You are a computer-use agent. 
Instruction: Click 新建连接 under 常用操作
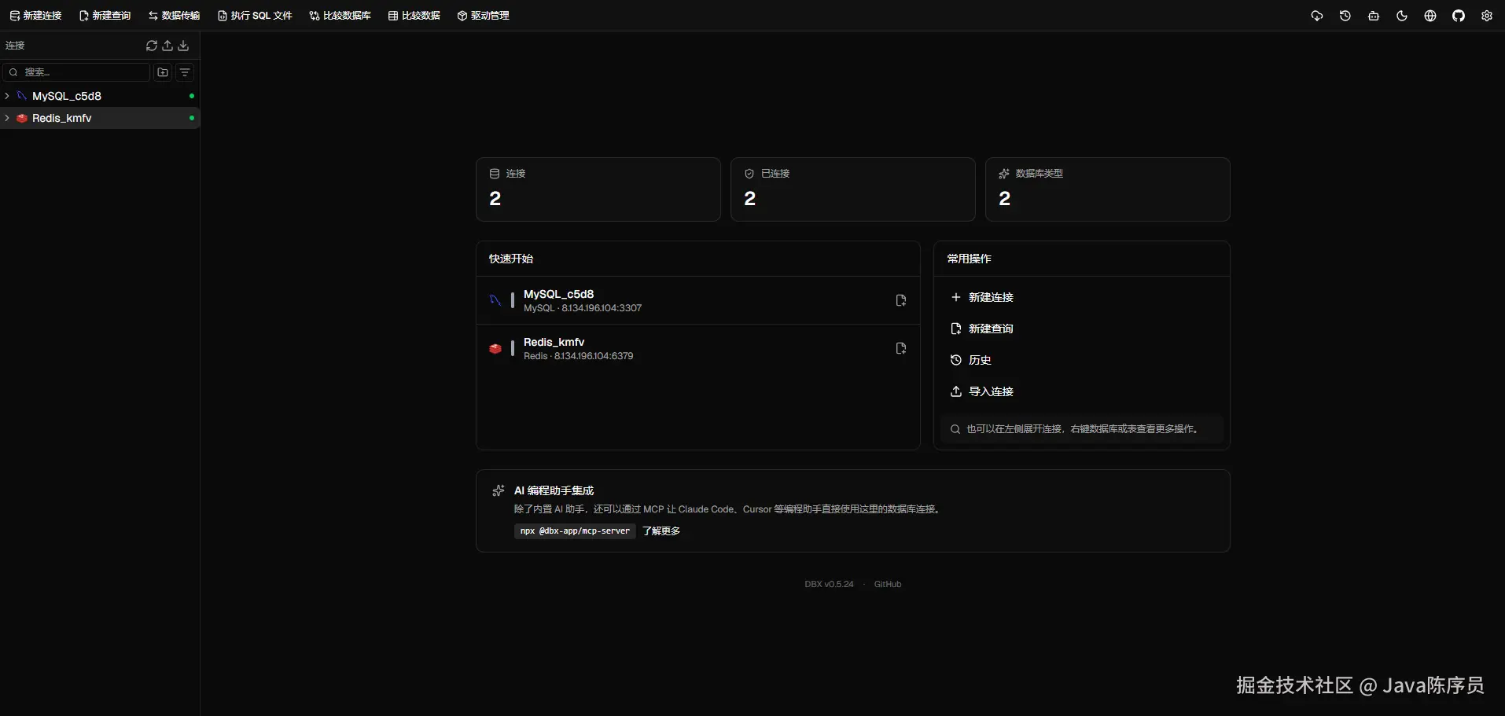tap(1081, 297)
